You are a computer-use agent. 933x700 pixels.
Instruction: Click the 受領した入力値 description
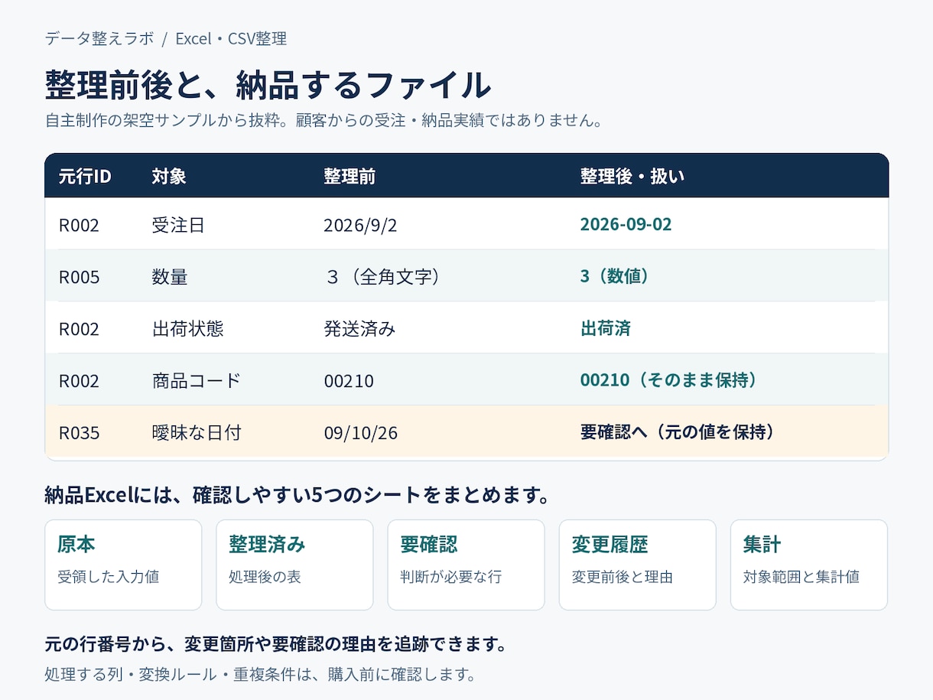coord(109,577)
